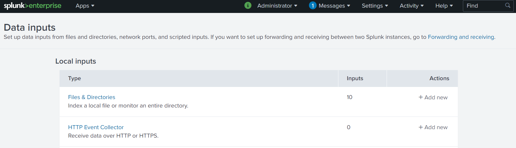Open the Files & Directories link
This screenshot has height=148, width=516.
click(x=92, y=97)
